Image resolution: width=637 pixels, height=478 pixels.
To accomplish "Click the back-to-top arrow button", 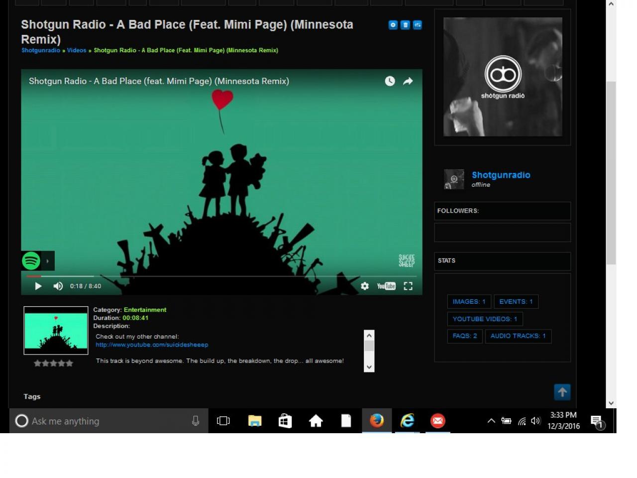I will [x=562, y=392].
